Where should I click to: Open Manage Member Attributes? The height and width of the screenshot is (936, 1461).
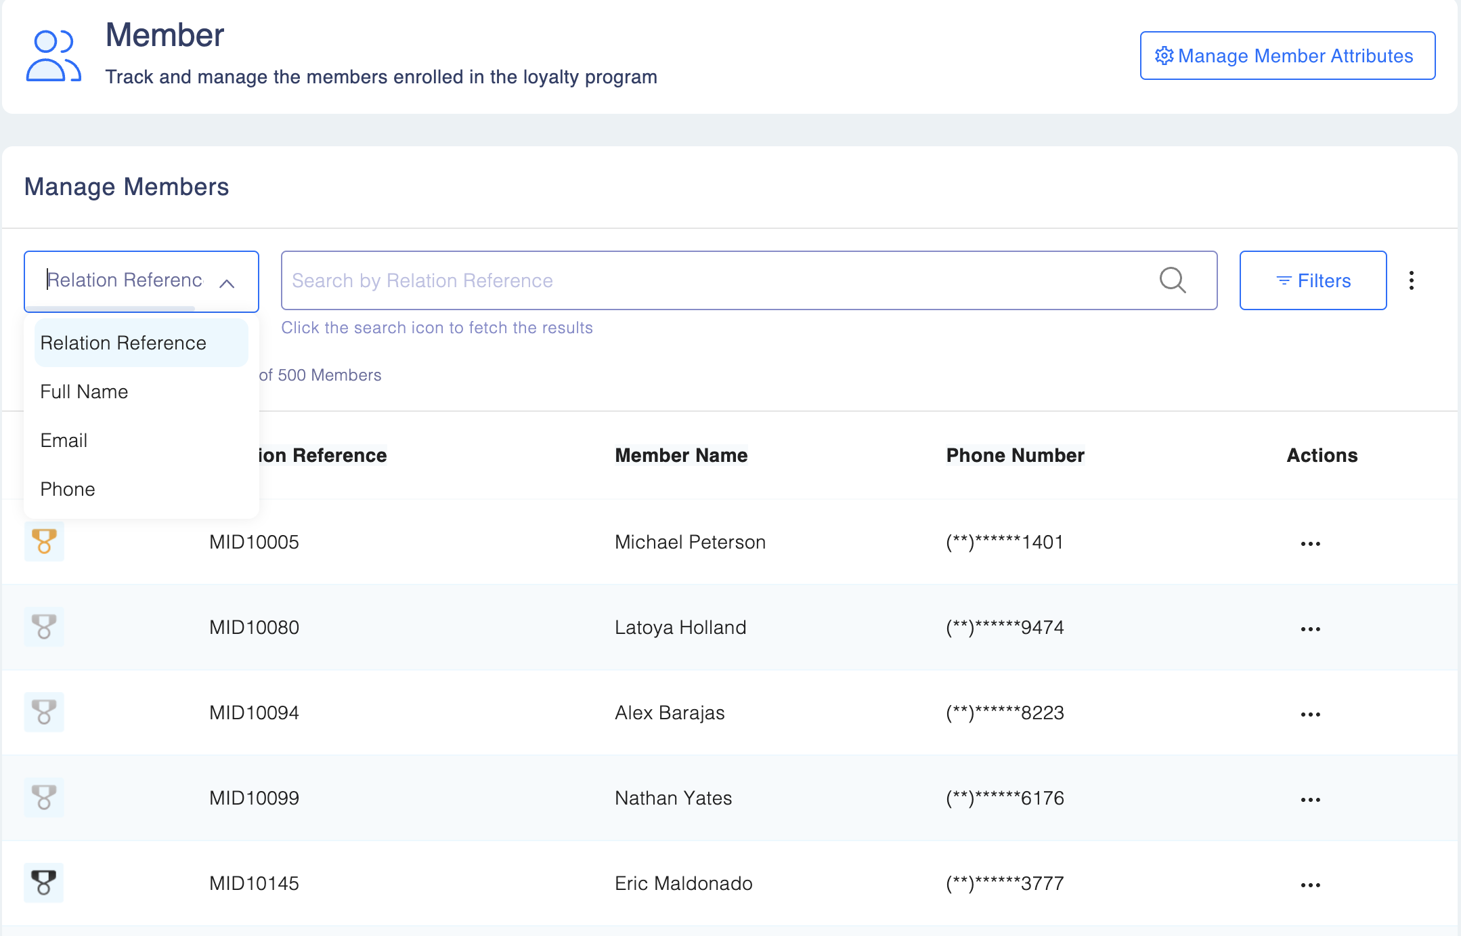click(x=1287, y=56)
